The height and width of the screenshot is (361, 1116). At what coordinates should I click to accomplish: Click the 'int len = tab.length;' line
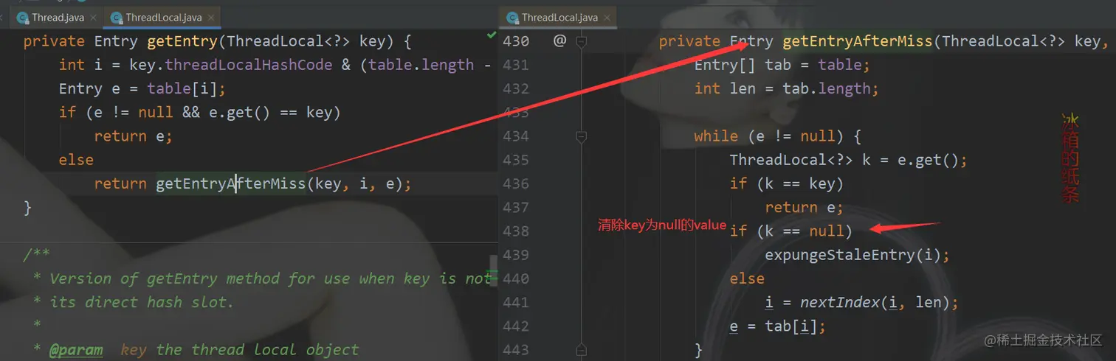[787, 89]
